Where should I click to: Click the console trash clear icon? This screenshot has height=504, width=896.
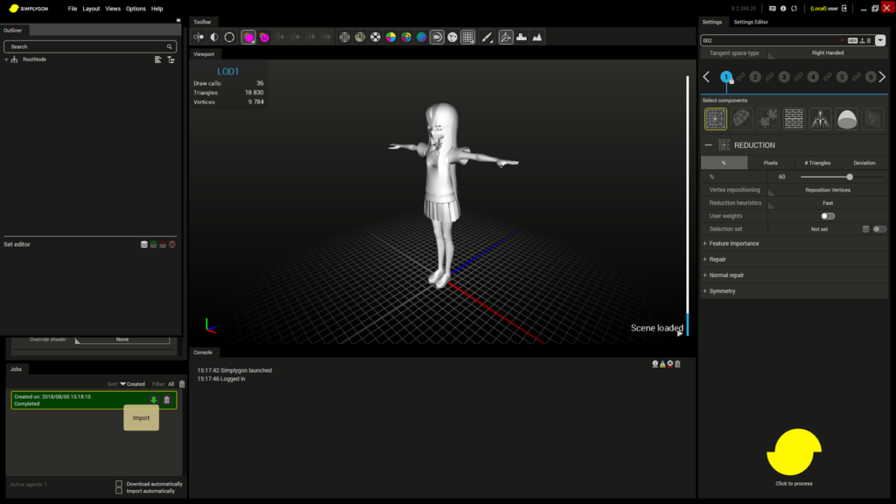click(x=678, y=363)
